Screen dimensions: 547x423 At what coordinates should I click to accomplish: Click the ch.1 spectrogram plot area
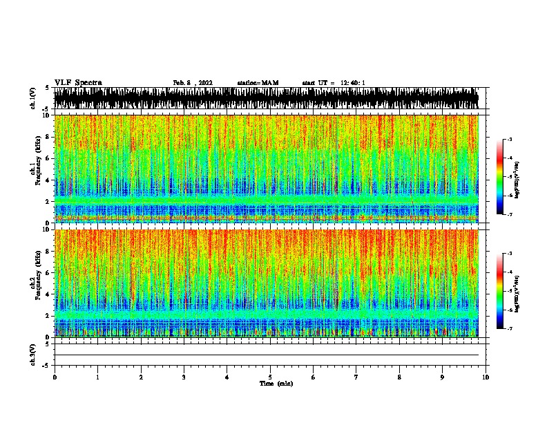(266, 169)
